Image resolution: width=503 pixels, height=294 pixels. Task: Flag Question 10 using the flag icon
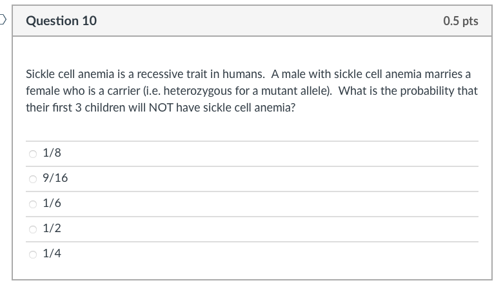[3, 20]
